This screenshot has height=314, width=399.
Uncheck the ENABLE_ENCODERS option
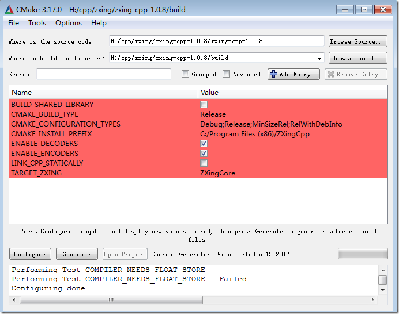(204, 154)
